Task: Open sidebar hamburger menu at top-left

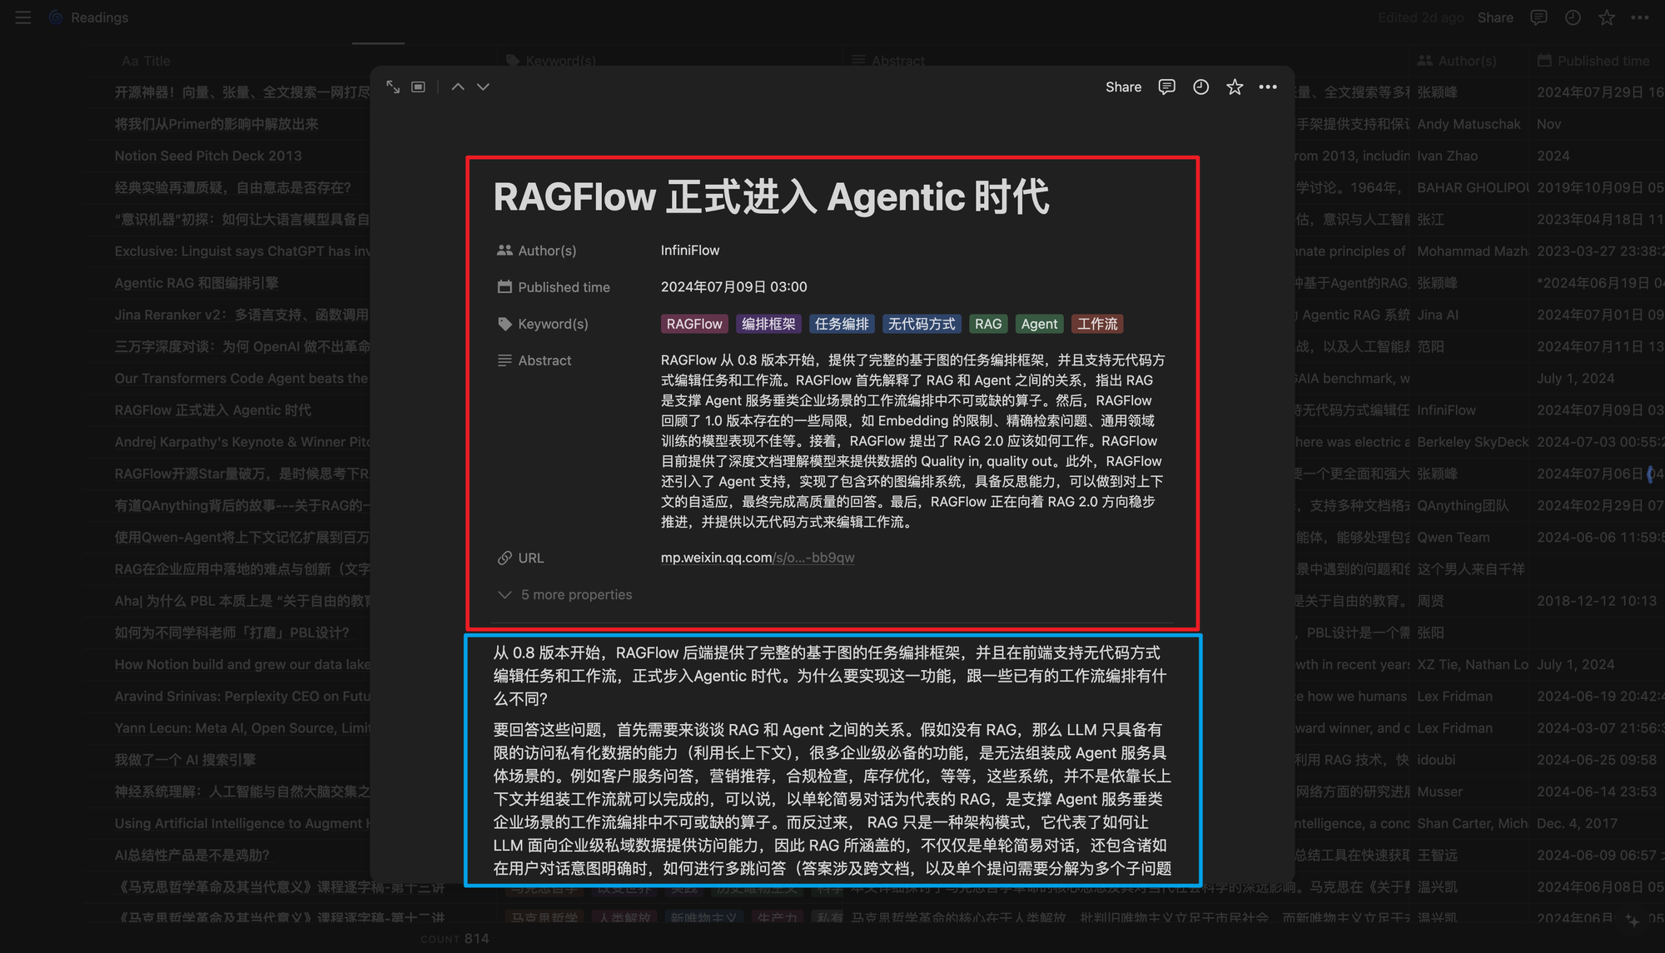Action: (23, 17)
